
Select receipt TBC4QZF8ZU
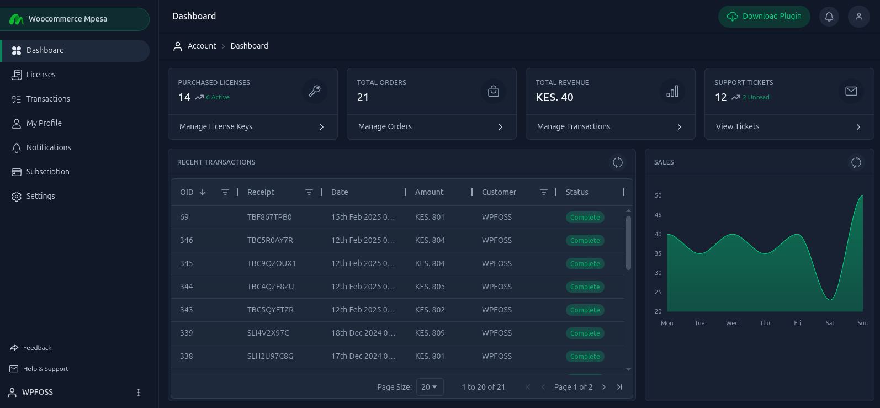point(271,287)
